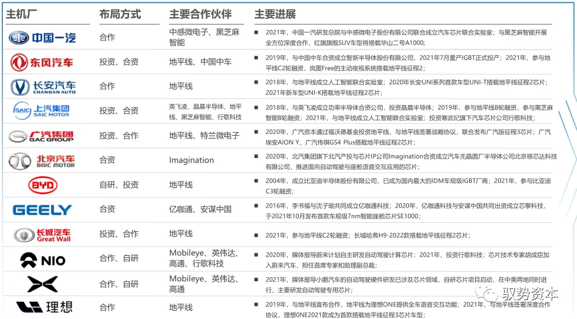Select the 亿咖通、安谋中国 partner cell
This screenshot has width=577, height=319.
200,209
